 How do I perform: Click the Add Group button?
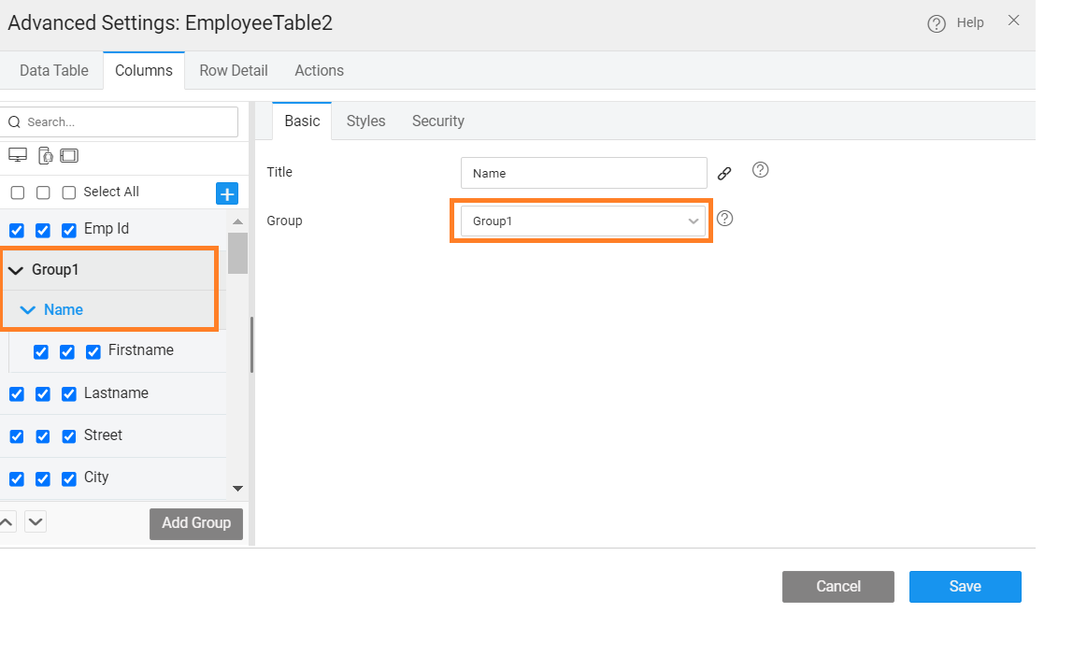pos(196,523)
